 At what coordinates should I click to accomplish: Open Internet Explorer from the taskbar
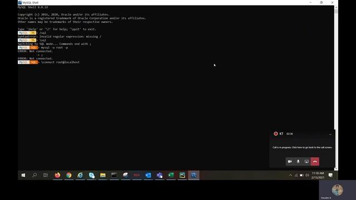(80, 175)
